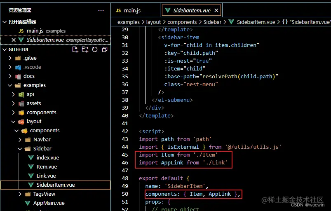Image resolution: width=331 pixels, height=211 pixels.
Task: Select SidebarItem.vue in the file tree
Action: 56,185
